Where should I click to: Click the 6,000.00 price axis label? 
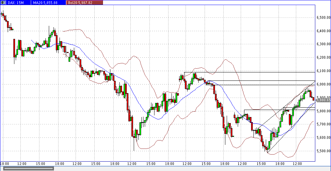323,84
